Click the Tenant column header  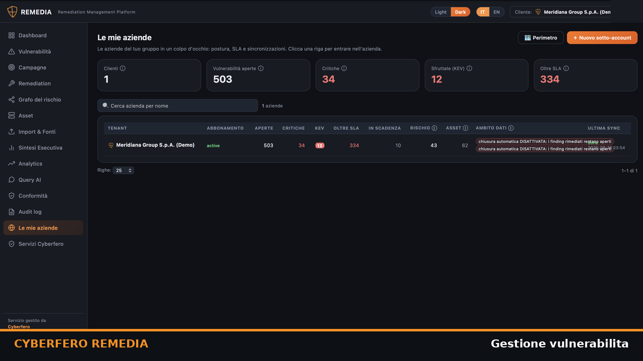click(118, 128)
